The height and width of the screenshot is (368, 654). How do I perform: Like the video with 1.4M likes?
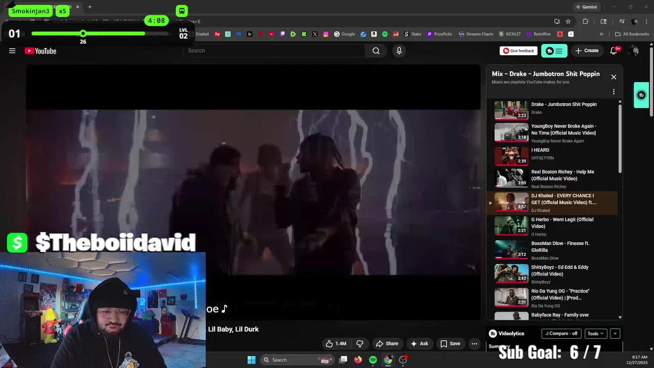pos(336,343)
